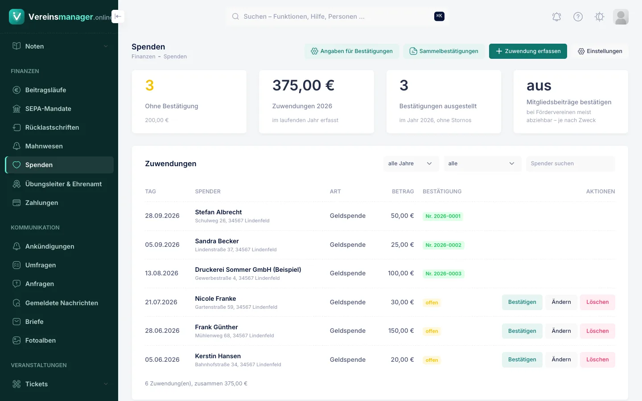This screenshot has height=401, width=642.
Task: Collapse the sidebar with the arrow button
Action: click(118, 16)
